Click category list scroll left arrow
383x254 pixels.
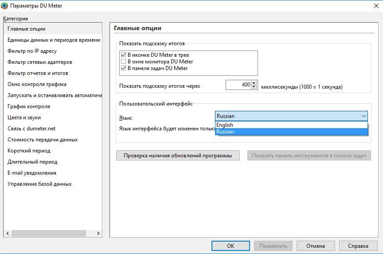(8, 233)
